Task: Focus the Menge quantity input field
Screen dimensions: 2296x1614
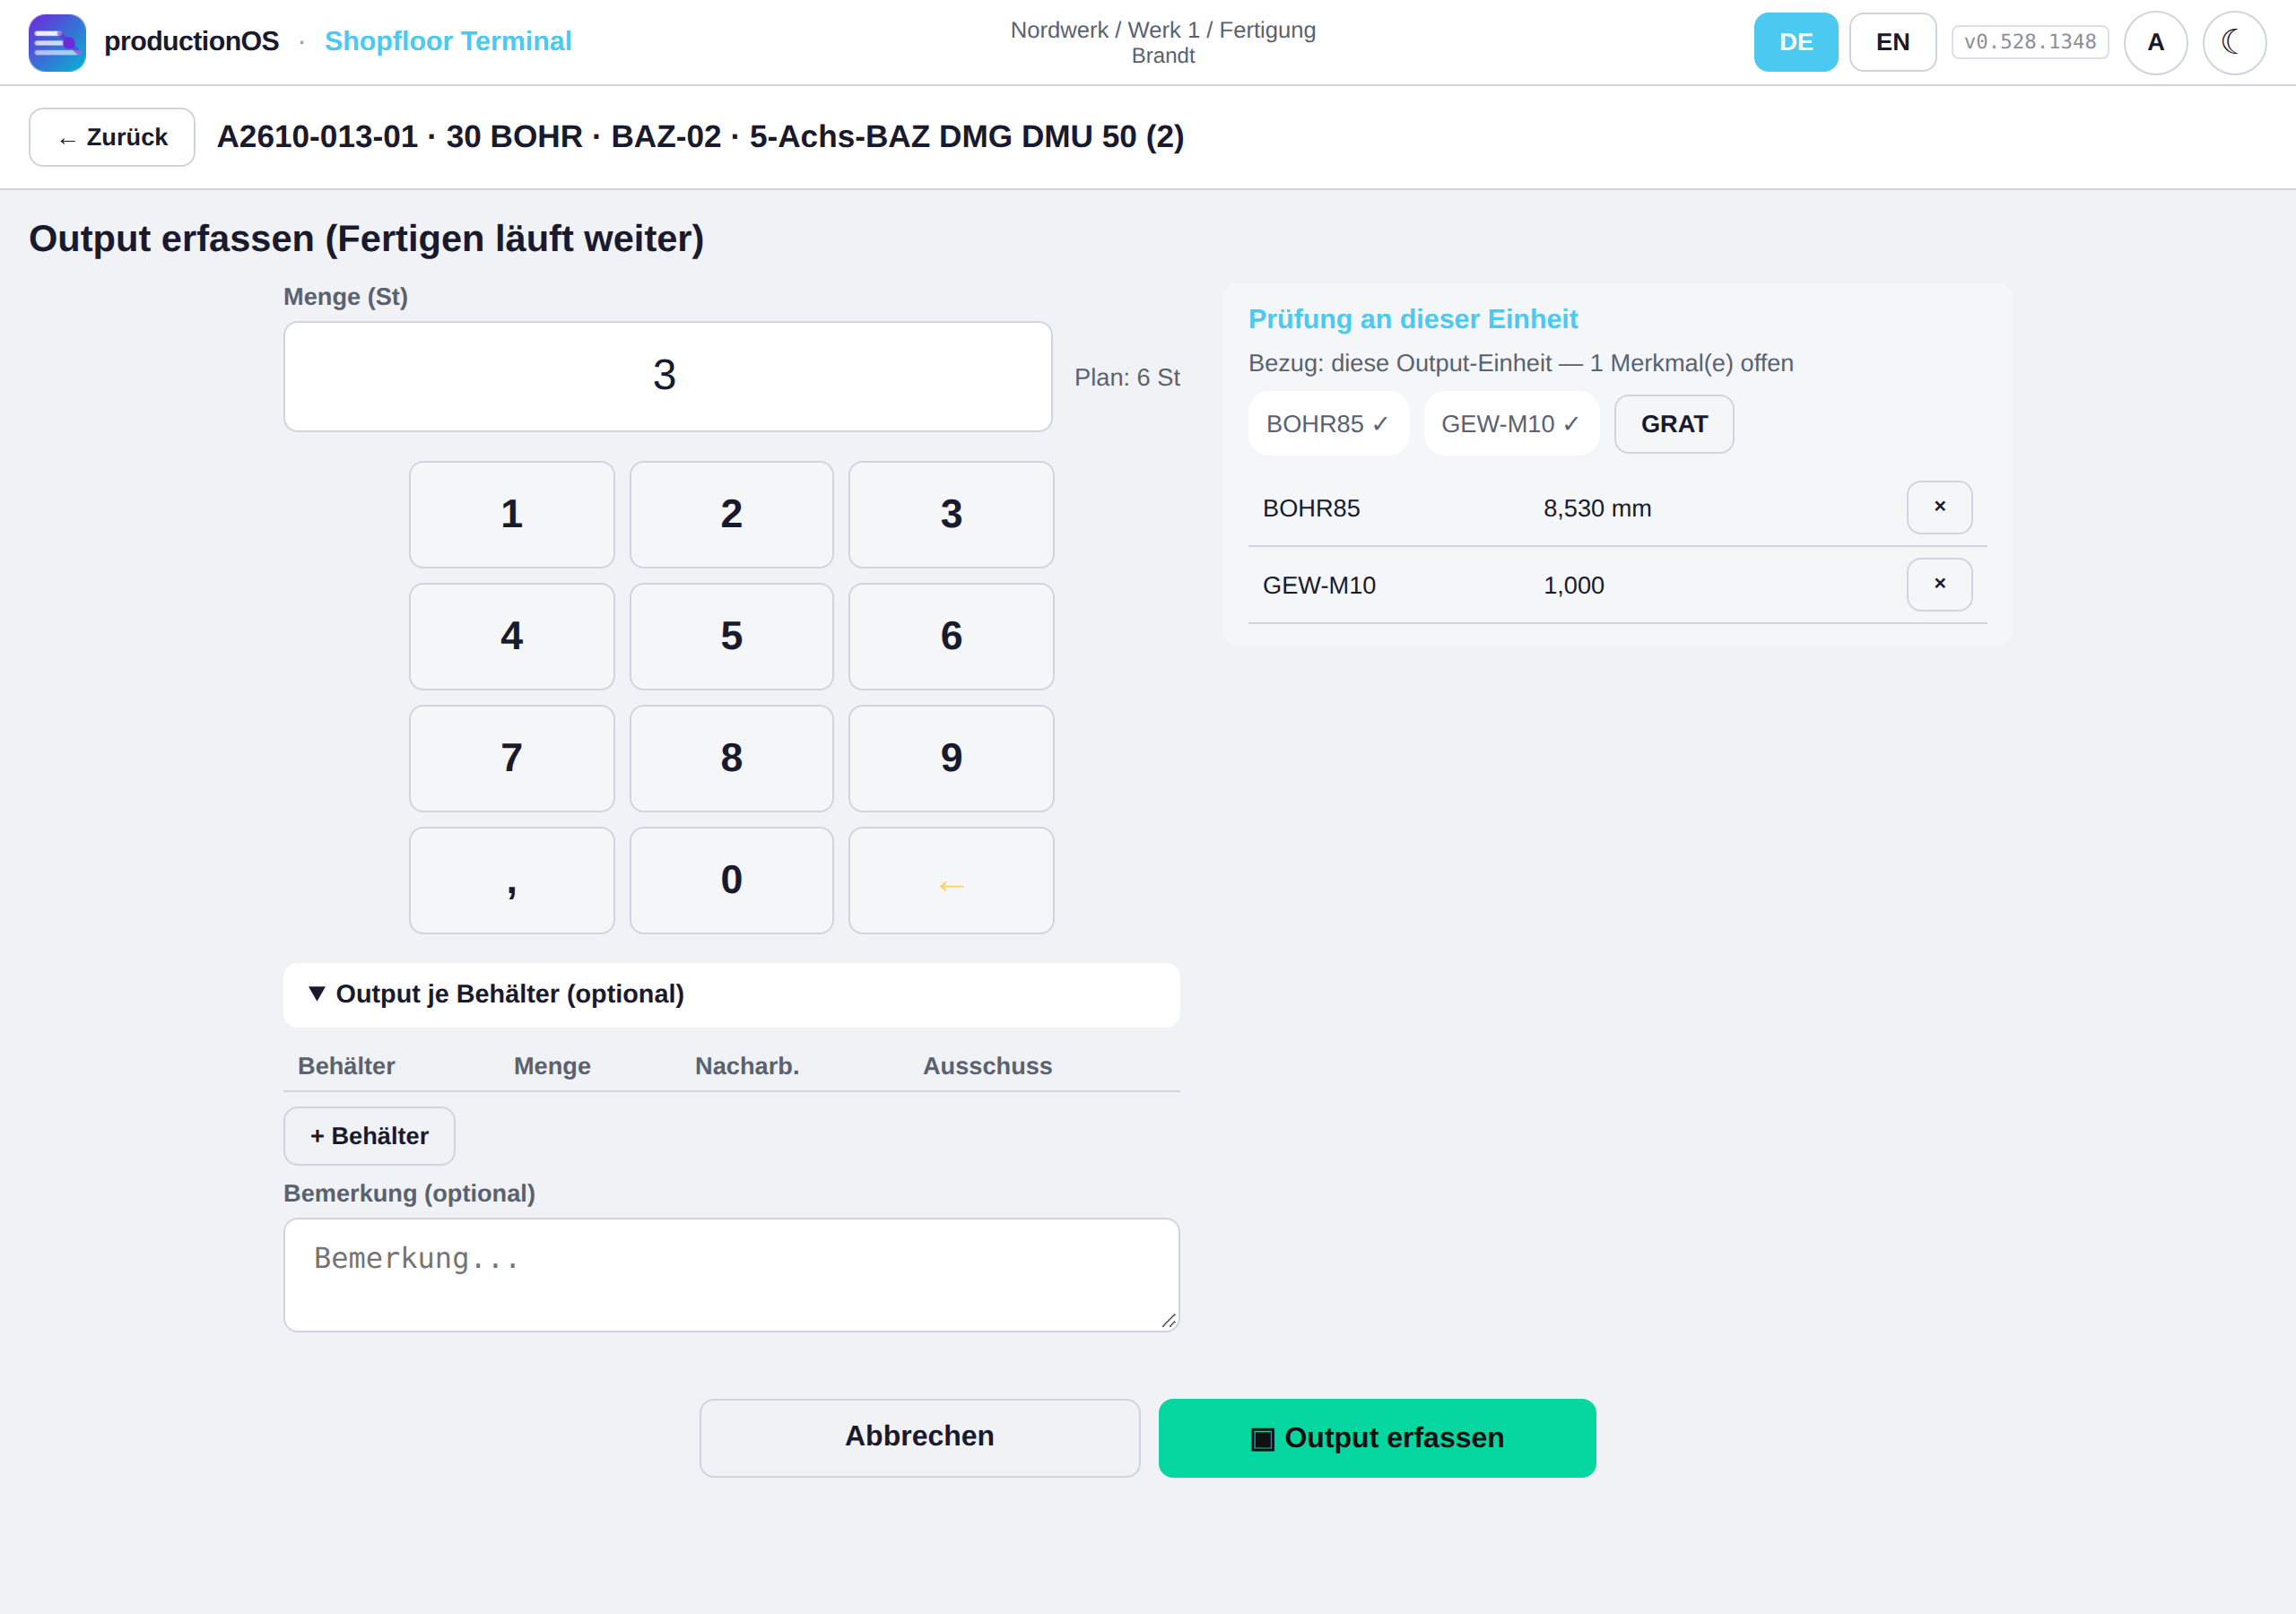Action: click(667, 376)
